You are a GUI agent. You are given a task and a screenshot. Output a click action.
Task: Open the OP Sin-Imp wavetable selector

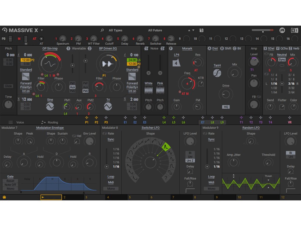50,49
